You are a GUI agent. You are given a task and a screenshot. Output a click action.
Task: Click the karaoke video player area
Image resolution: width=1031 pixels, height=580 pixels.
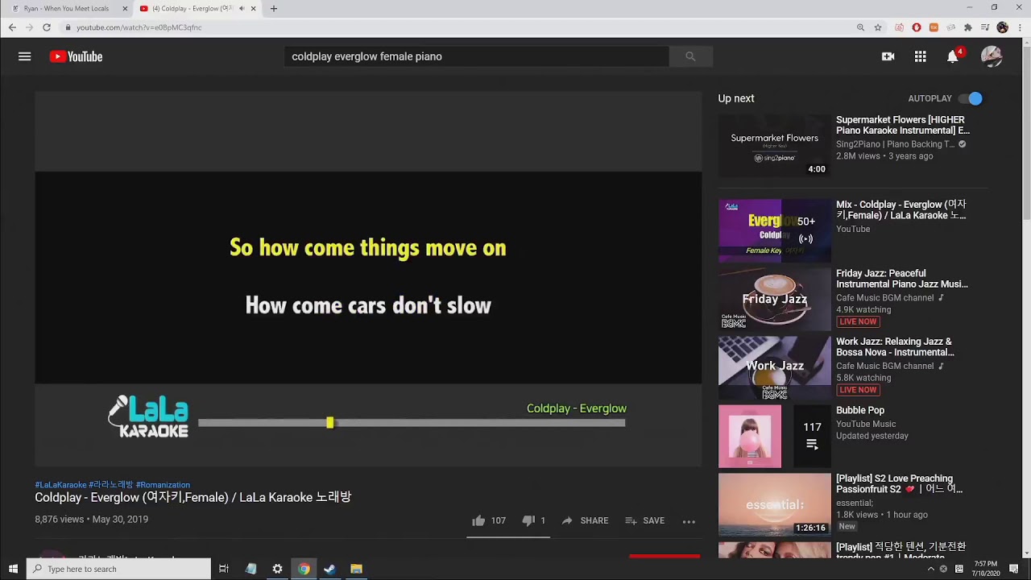368,279
